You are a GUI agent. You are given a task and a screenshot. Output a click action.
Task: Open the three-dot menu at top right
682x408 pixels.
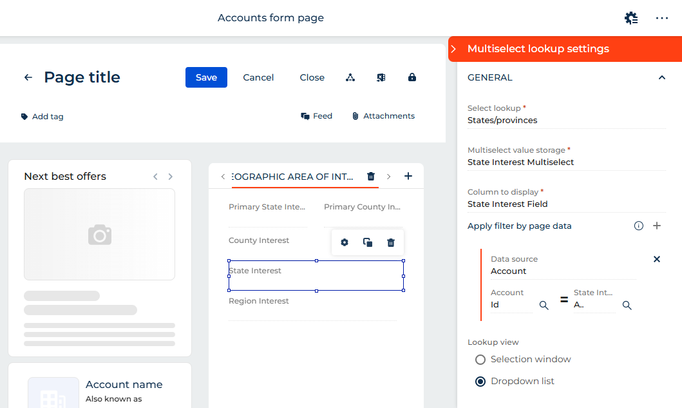coord(662,17)
